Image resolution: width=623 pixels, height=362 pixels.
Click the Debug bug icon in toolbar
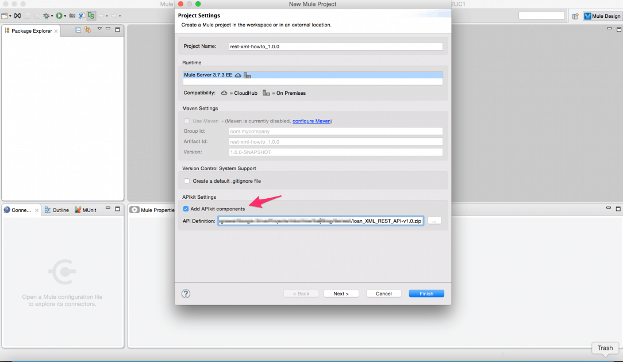pyautogui.click(x=46, y=16)
